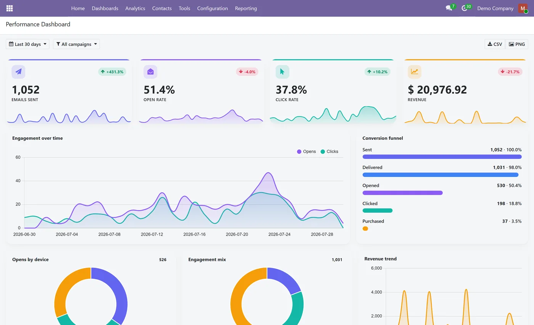The width and height of the screenshot is (534, 325).
Task: Click the Engagement over time heading
Action: coord(37,138)
